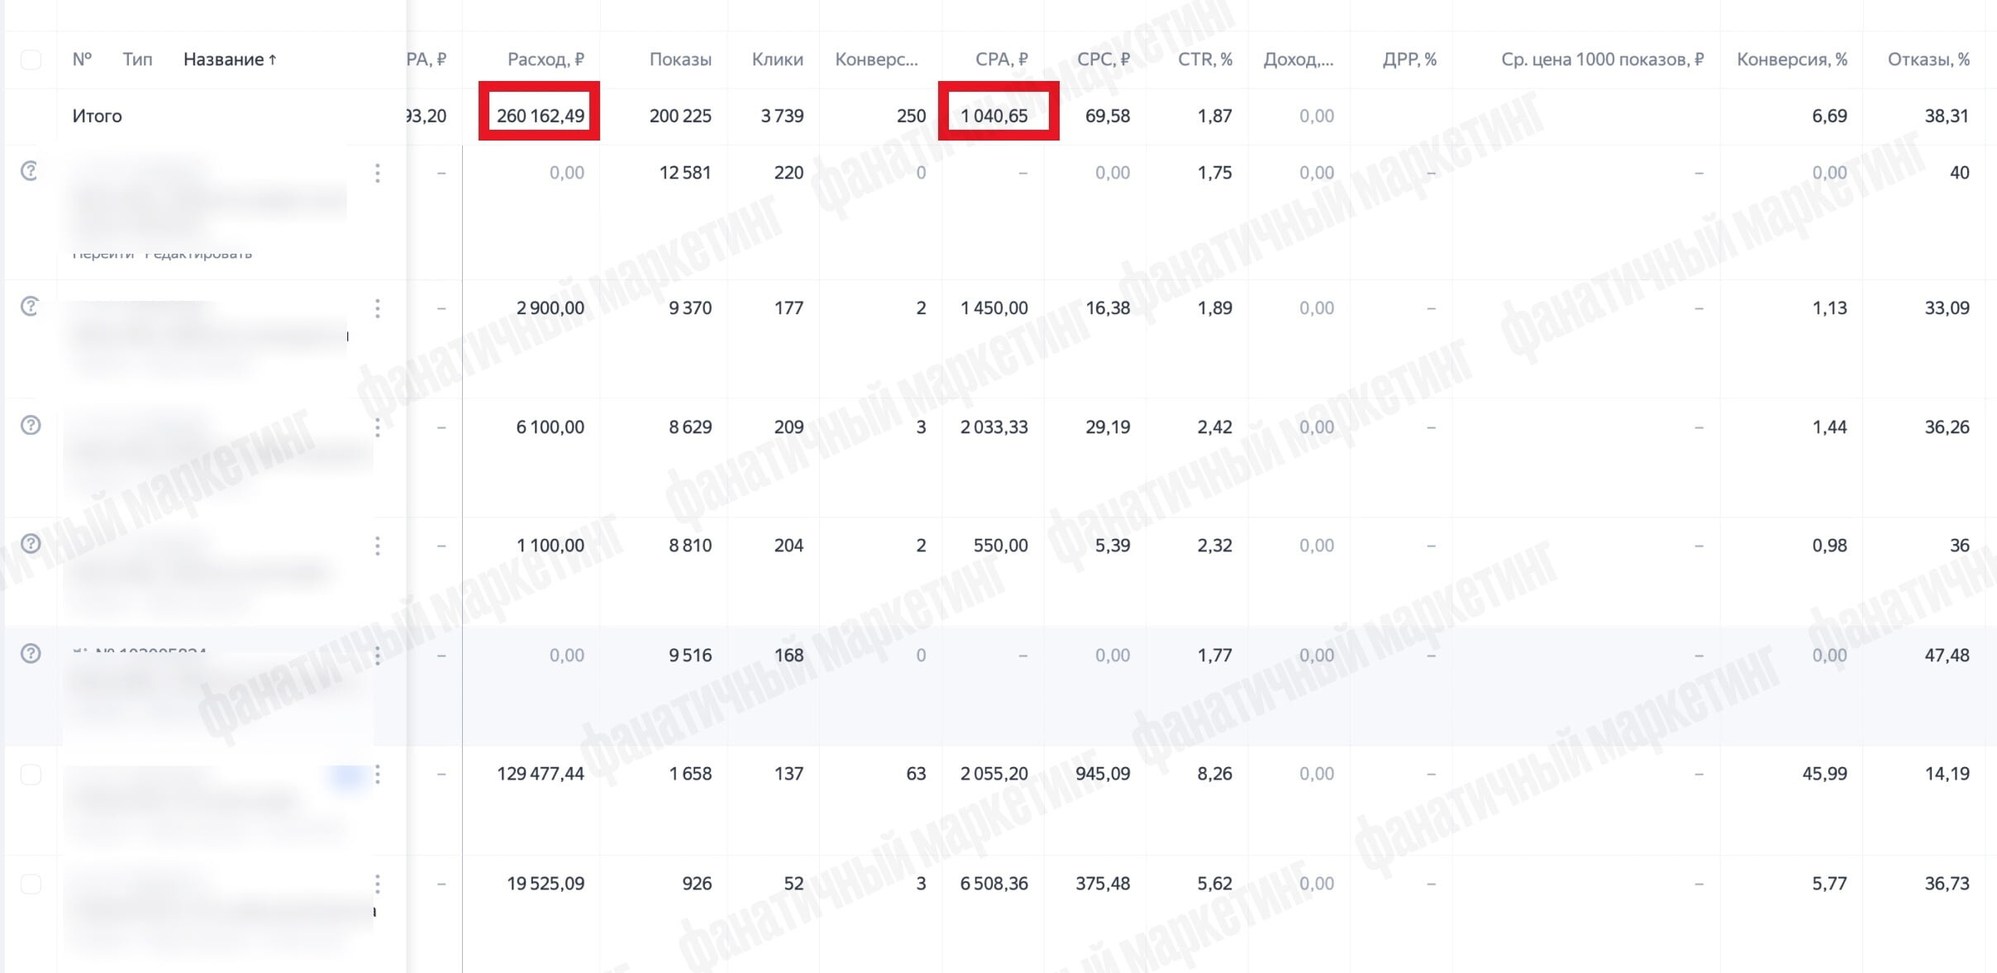Click the Клики column header
This screenshot has height=973, width=1997.
coord(777,60)
